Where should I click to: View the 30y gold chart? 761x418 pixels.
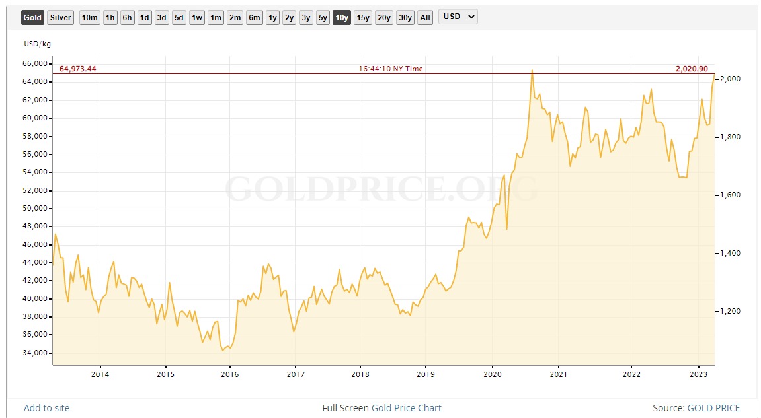(x=405, y=17)
